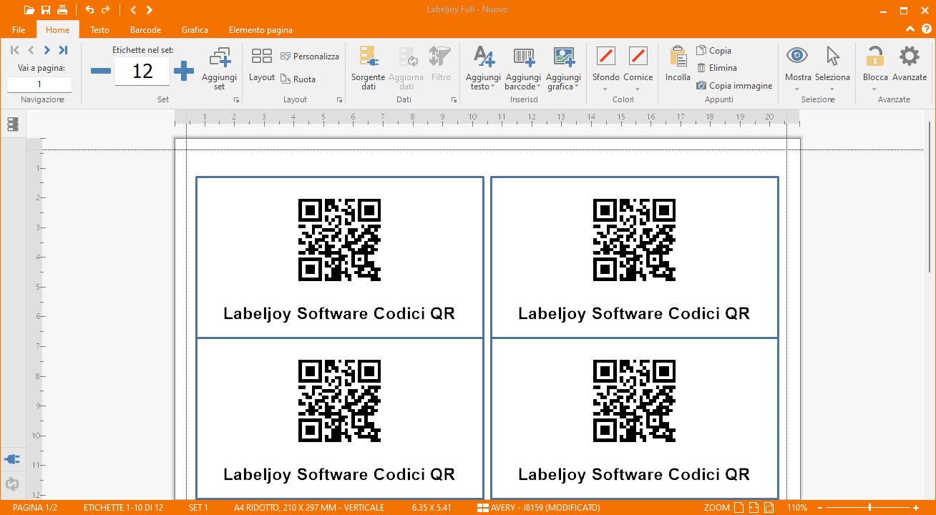Viewport: 936px width, 515px height.
Task: Switch to the Home tab
Action: click(x=58, y=30)
